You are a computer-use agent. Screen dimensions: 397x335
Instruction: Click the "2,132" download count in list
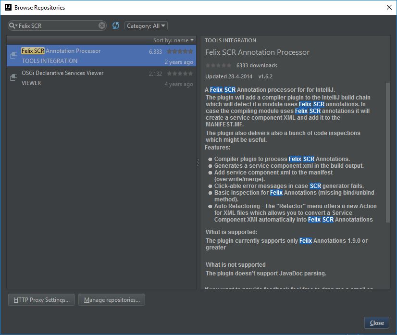click(155, 74)
